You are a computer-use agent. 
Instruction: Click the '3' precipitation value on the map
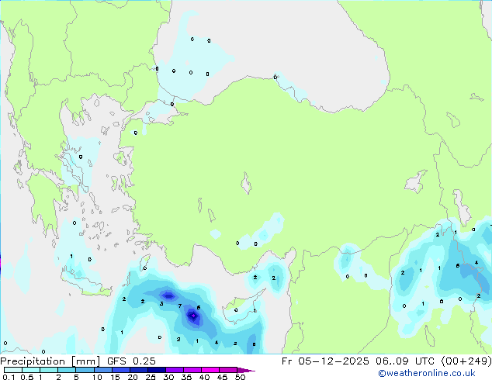pyautogui.click(x=161, y=304)
